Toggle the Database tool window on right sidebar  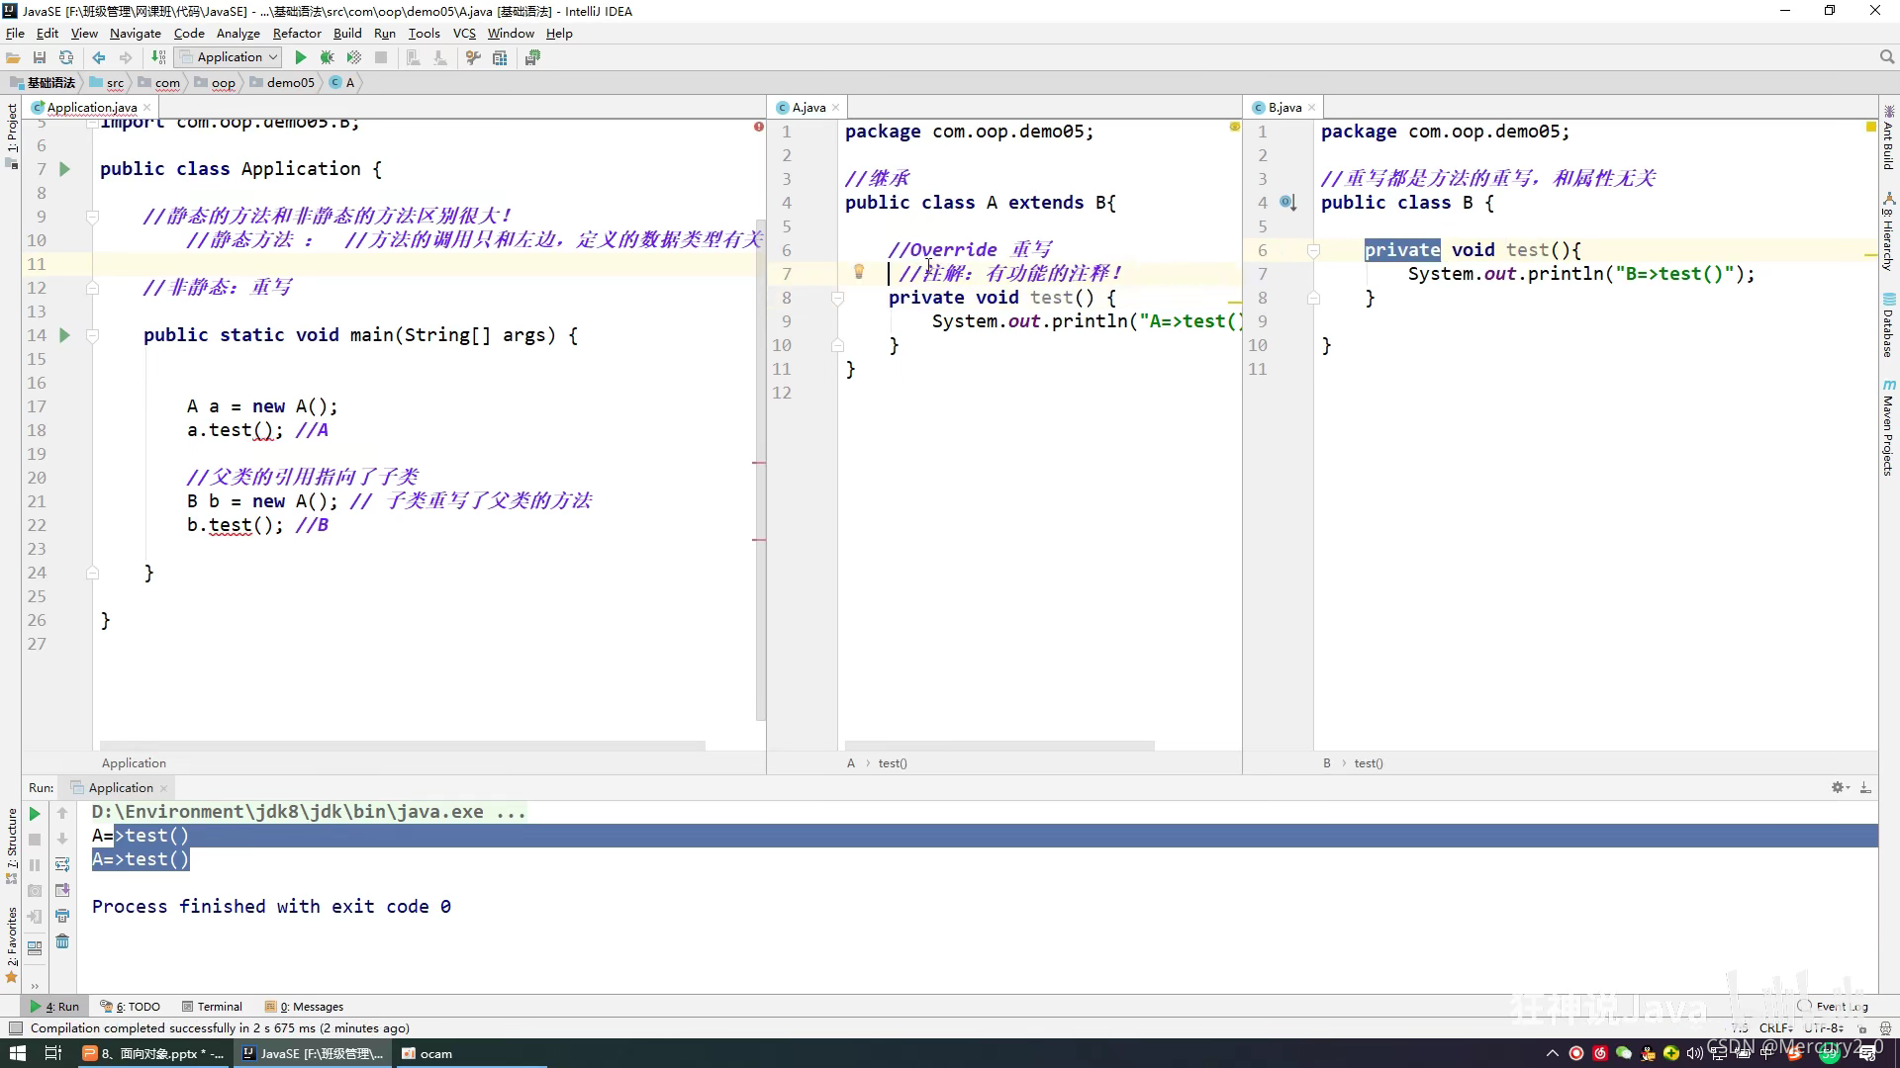click(1888, 325)
